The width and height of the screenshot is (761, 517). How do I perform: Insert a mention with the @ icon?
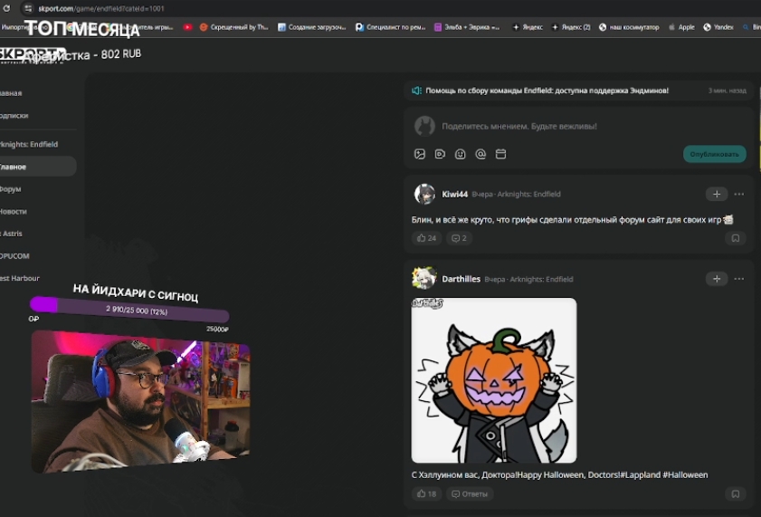[x=480, y=154]
